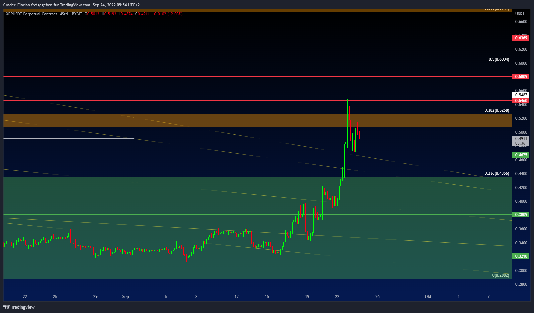Click the Fibonacci label 0(0.2882)
This screenshot has width=534, height=313.
tap(501, 275)
